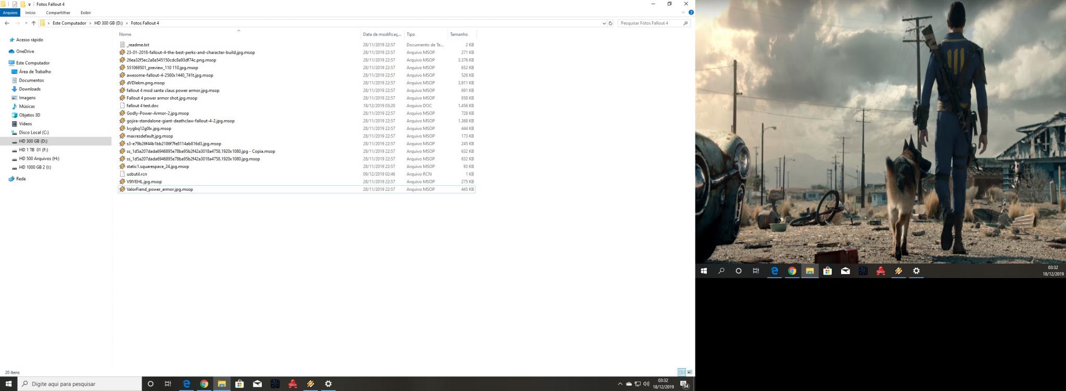Select Objetos 3D in sidebar

tap(29, 115)
